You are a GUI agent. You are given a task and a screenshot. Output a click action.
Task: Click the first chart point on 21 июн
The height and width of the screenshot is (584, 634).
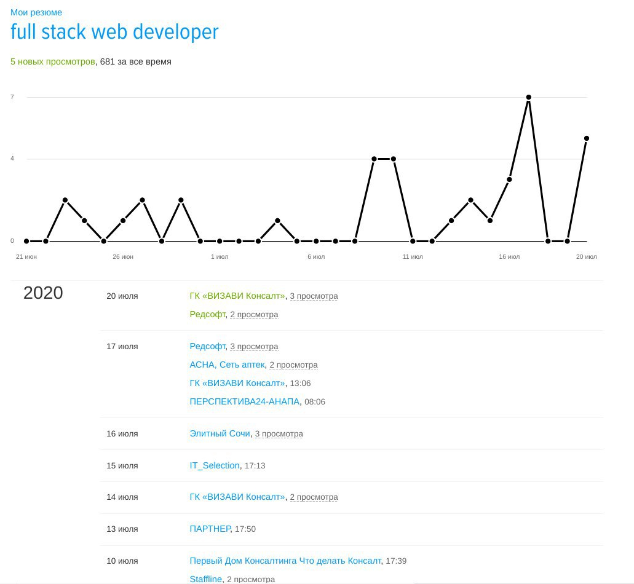26,241
